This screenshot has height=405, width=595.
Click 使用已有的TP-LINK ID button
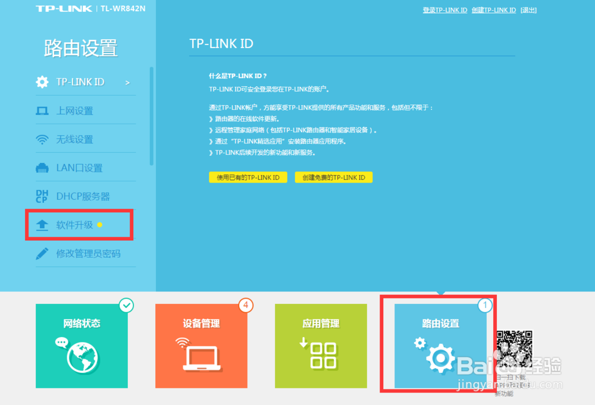(248, 177)
